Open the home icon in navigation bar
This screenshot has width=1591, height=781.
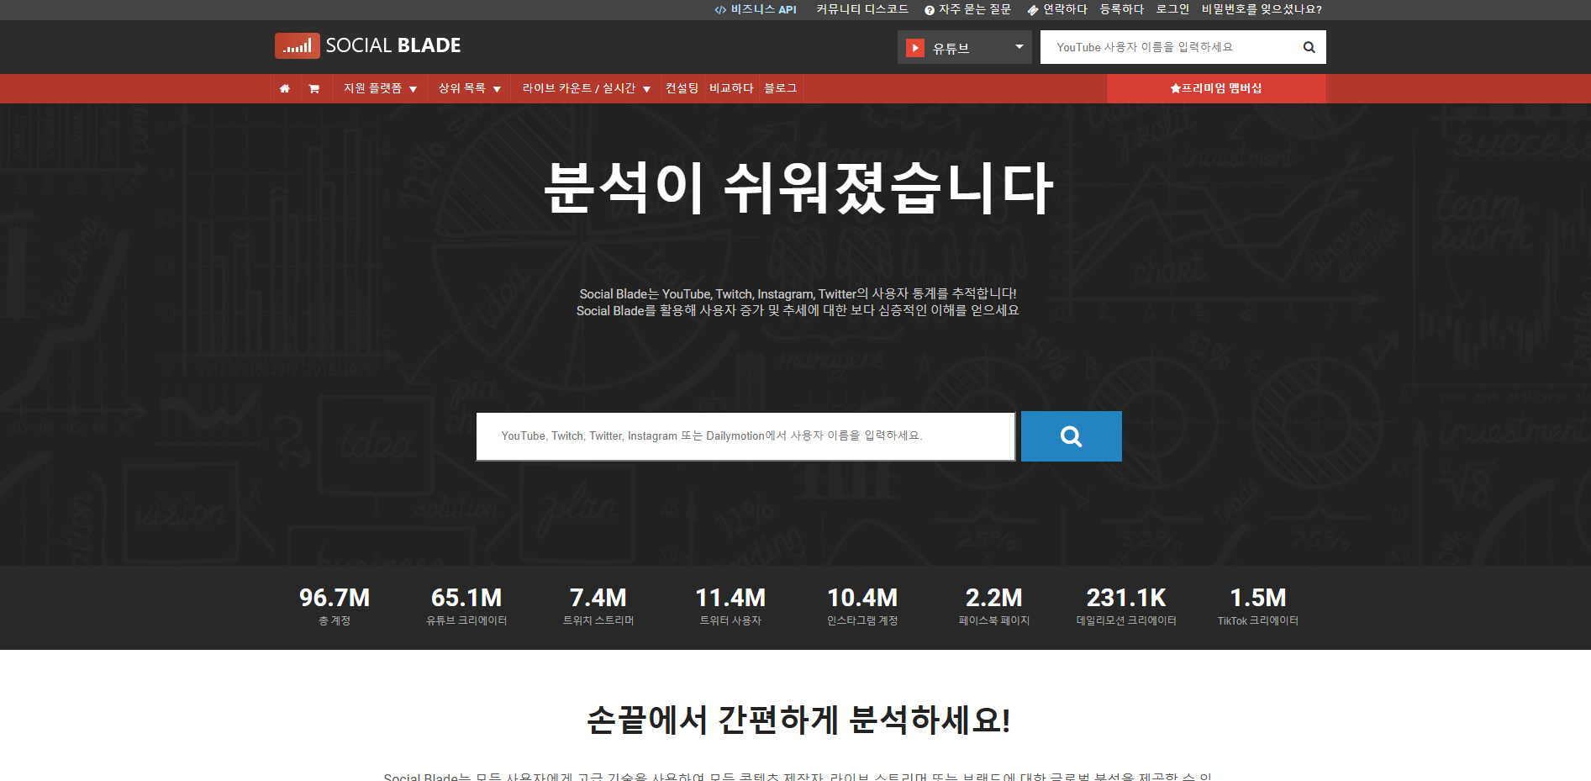click(285, 88)
